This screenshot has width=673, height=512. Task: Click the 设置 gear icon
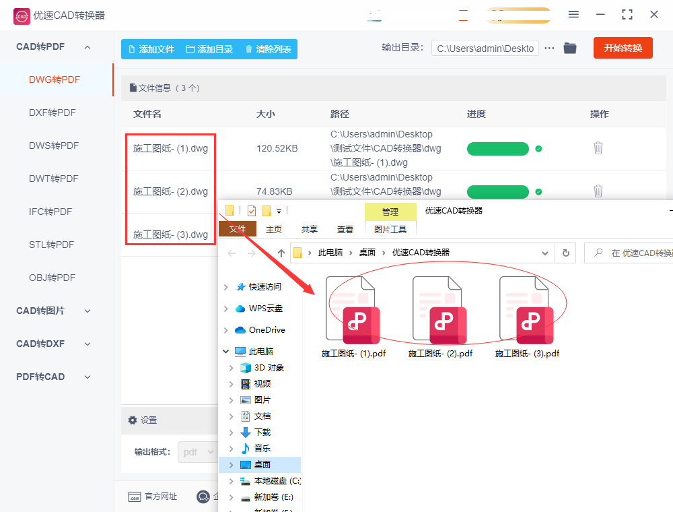coord(133,420)
